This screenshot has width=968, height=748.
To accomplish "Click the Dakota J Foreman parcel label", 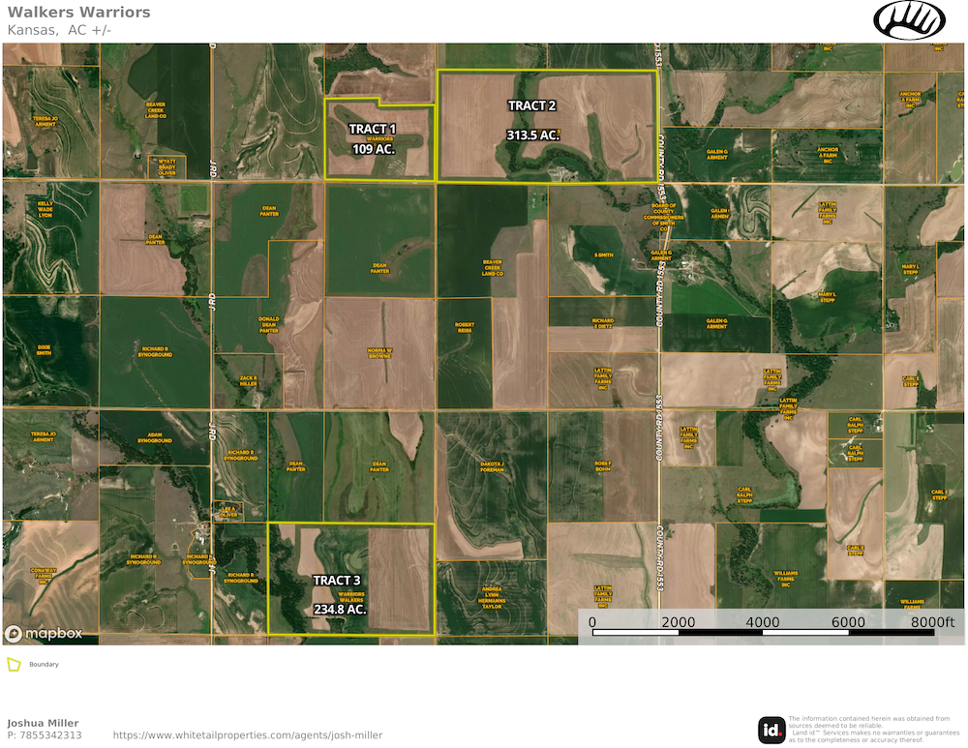I will click(x=494, y=465).
